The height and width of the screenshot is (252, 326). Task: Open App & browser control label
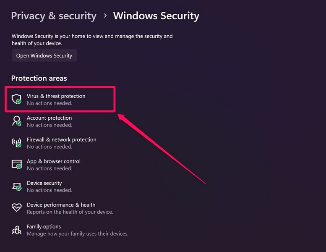click(x=53, y=161)
